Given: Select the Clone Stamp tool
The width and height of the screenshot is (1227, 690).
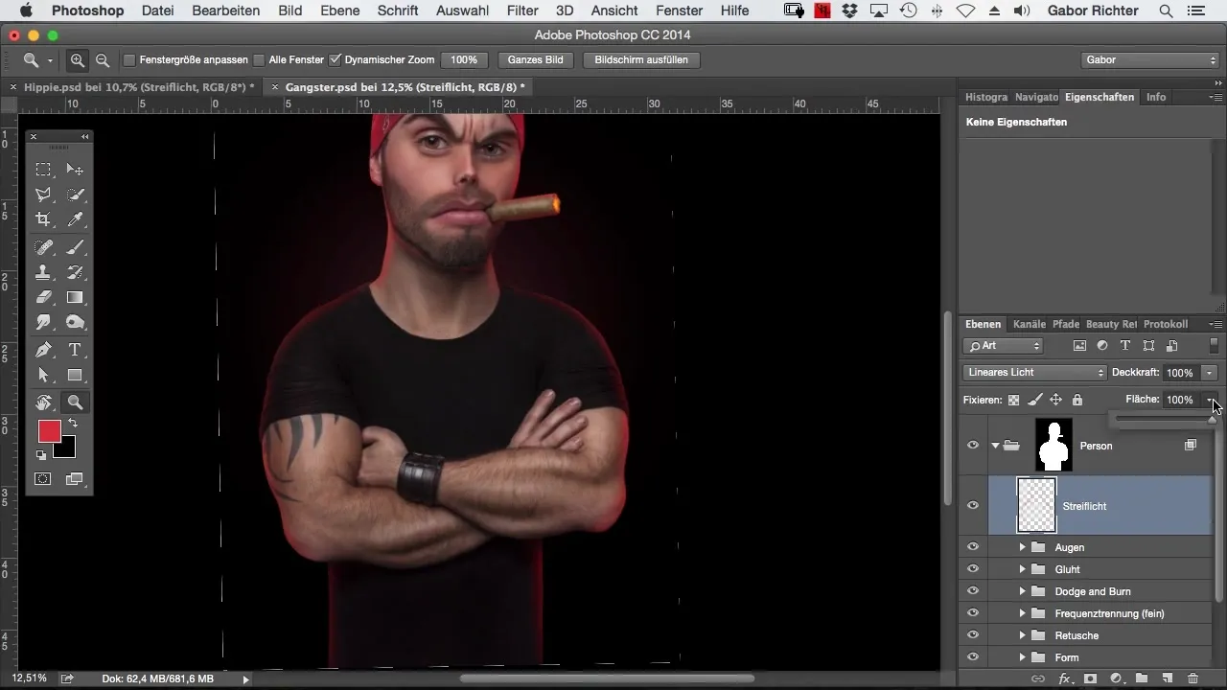Looking at the screenshot, I should point(43,272).
